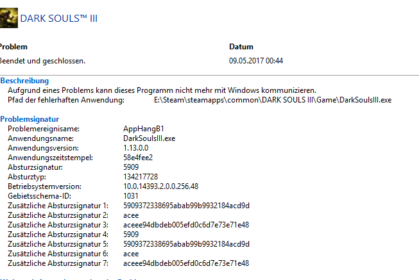Click the Gebietsschema-ID value 1031
This screenshot has width=419, height=280.
[131, 196]
